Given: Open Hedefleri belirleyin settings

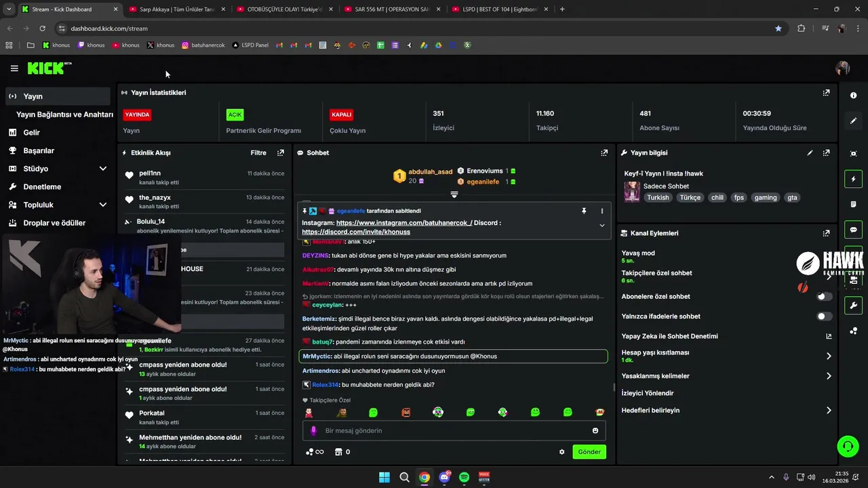Looking at the screenshot, I should (829, 411).
